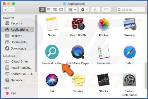148x99 pixels.
Task: Click the Applications folder title icon
Action: pos(64,4)
